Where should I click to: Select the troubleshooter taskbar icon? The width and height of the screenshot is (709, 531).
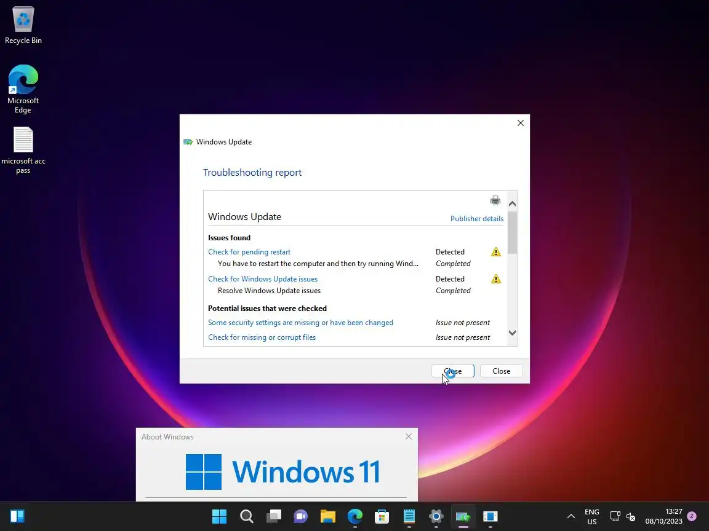pos(463,516)
